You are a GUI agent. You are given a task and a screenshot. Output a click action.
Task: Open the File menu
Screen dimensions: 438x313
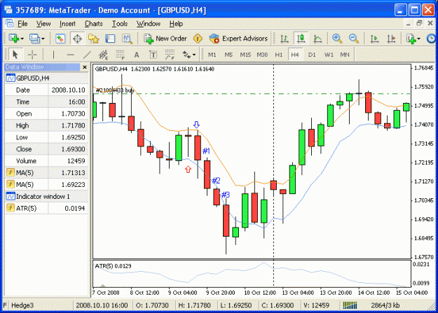coord(22,24)
